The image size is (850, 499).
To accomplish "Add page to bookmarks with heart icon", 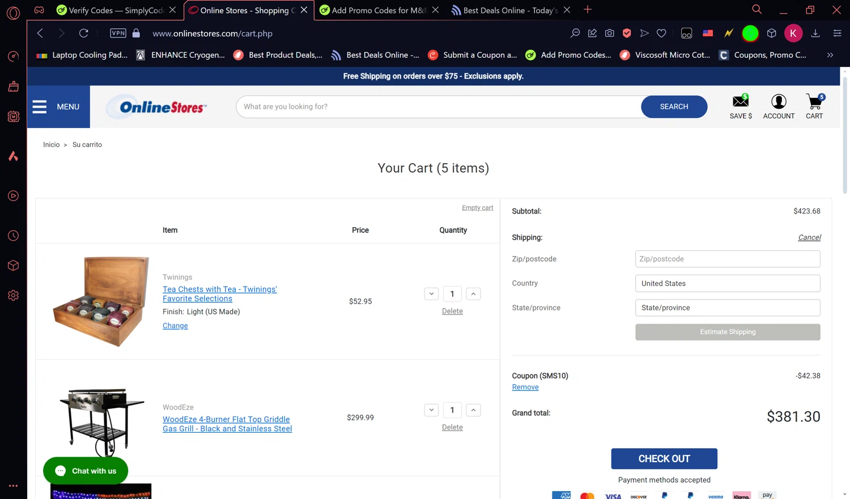I will 661,33.
